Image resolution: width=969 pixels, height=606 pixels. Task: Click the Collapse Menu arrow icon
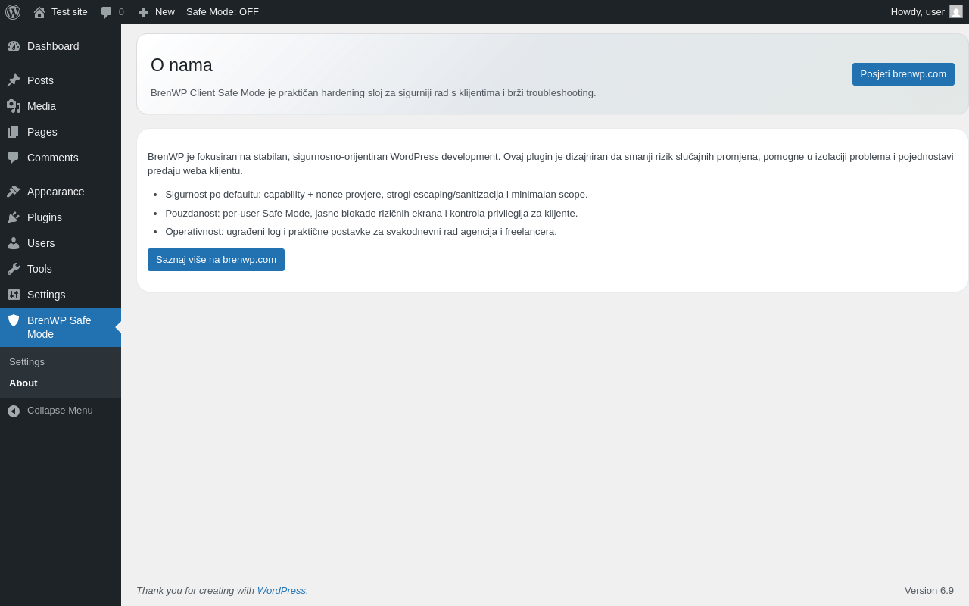14,411
